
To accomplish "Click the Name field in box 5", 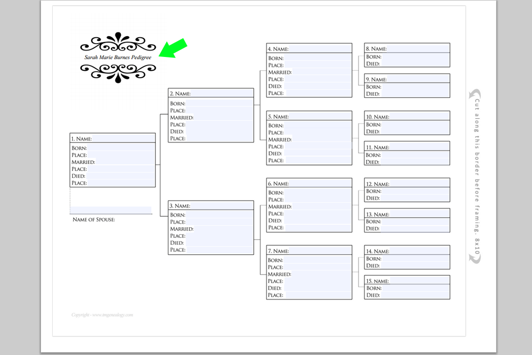I will pos(320,117).
